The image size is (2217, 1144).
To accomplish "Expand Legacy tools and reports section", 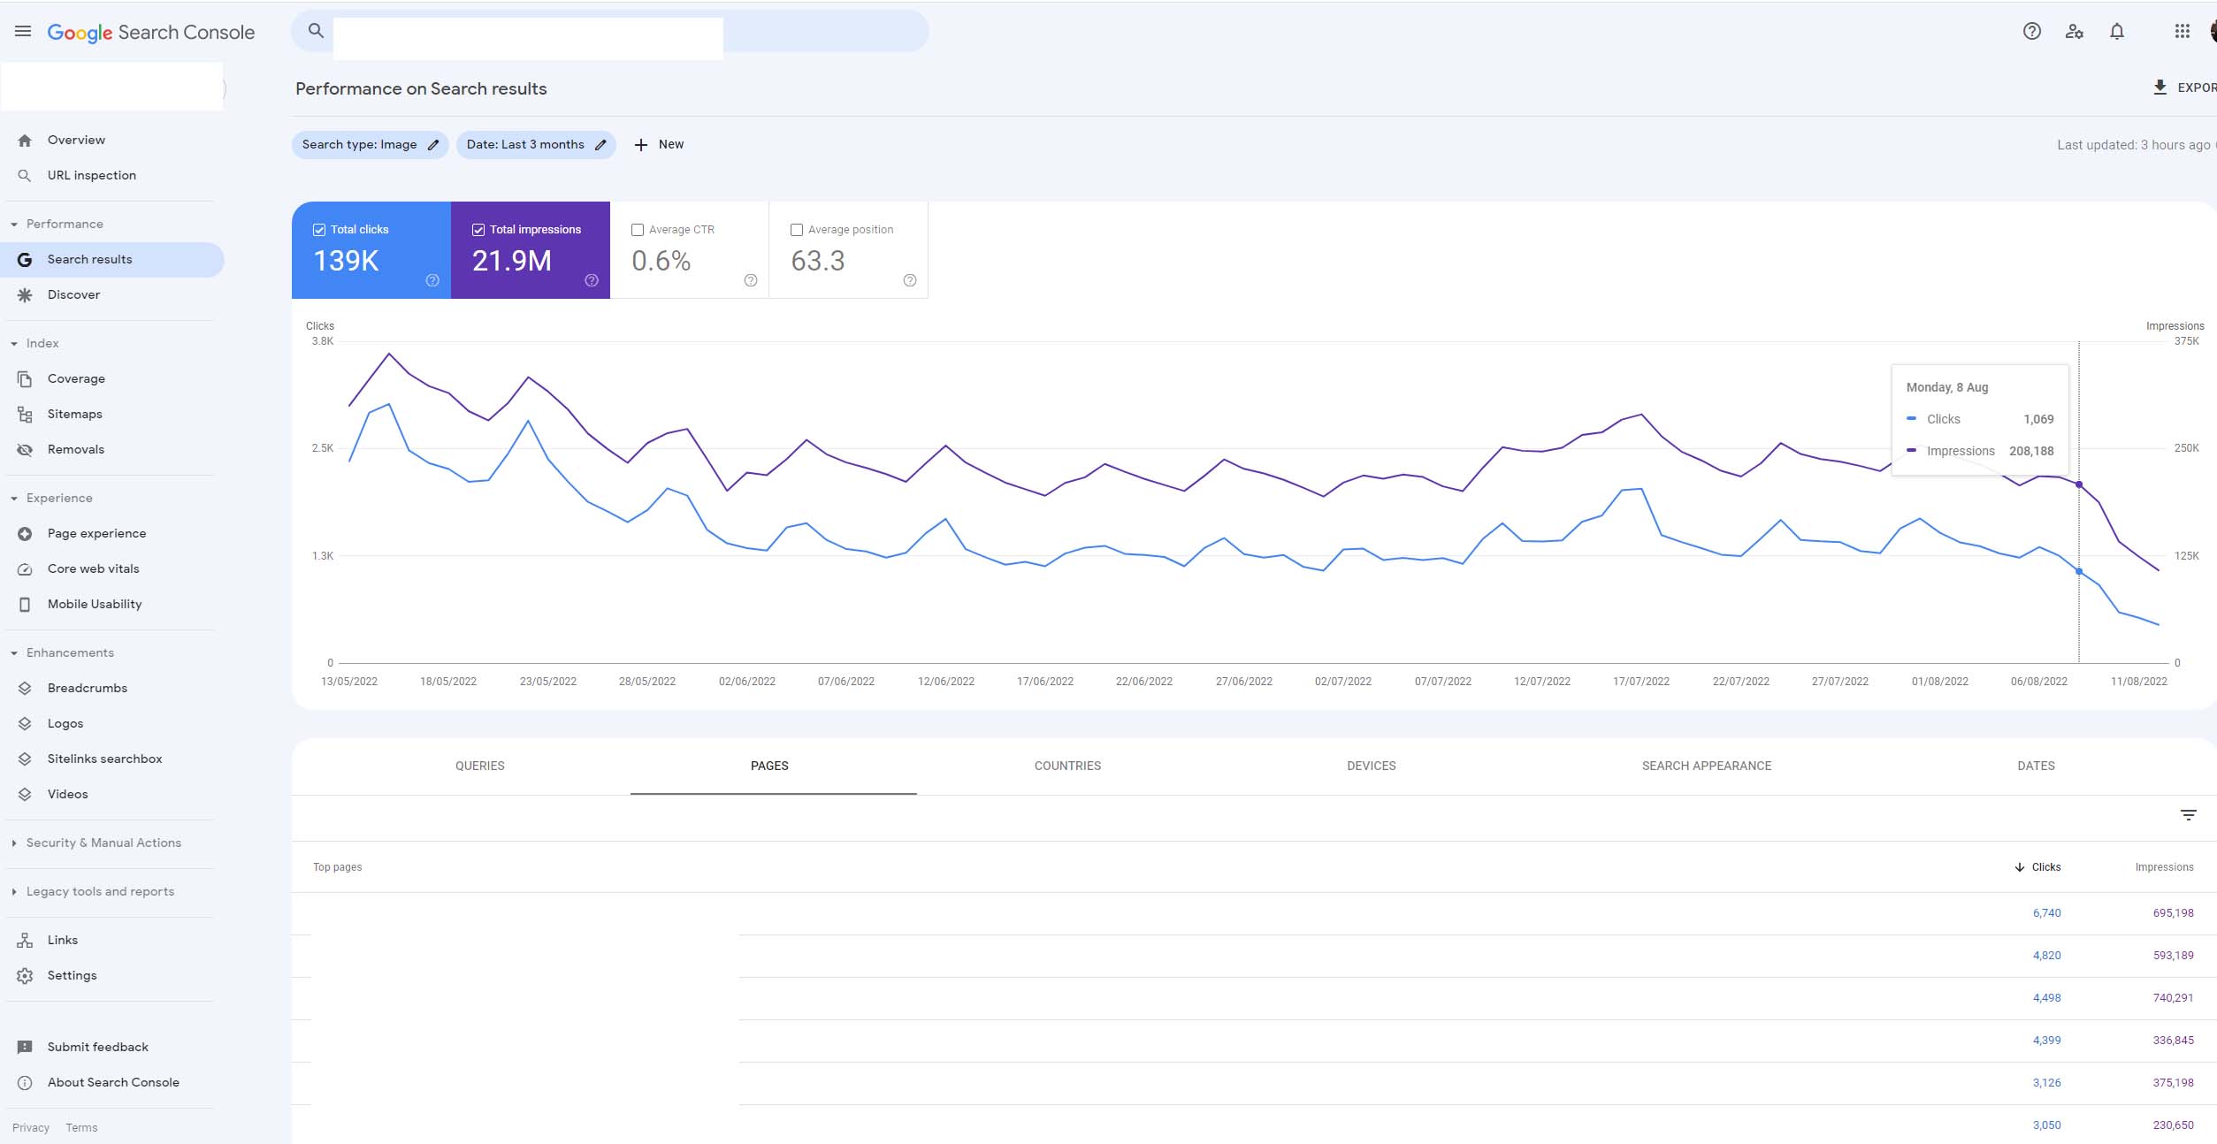I will (x=14, y=892).
